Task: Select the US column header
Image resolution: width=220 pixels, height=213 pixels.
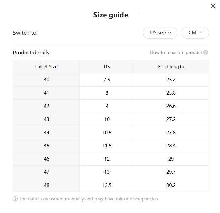Action: [x=107, y=67]
